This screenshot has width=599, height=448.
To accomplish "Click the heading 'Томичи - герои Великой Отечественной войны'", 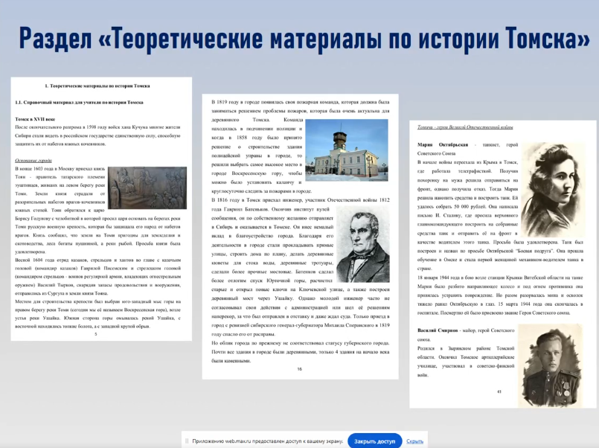I will coord(465,127).
